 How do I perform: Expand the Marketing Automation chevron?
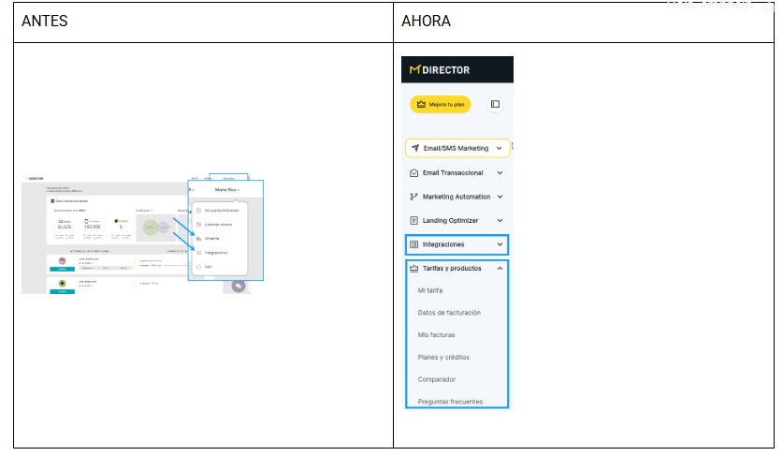(500, 197)
